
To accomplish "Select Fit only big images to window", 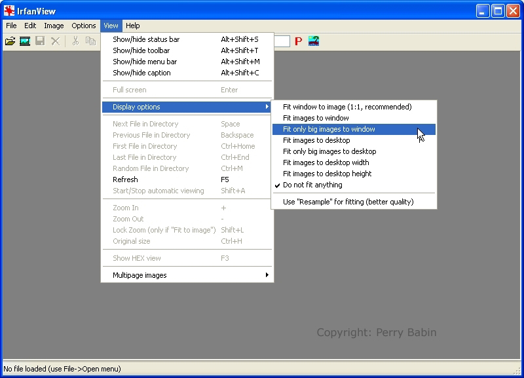I will pos(354,129).
